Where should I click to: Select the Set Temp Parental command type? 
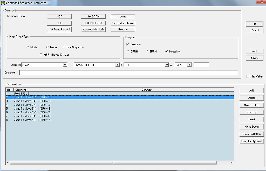pos(59,30)
